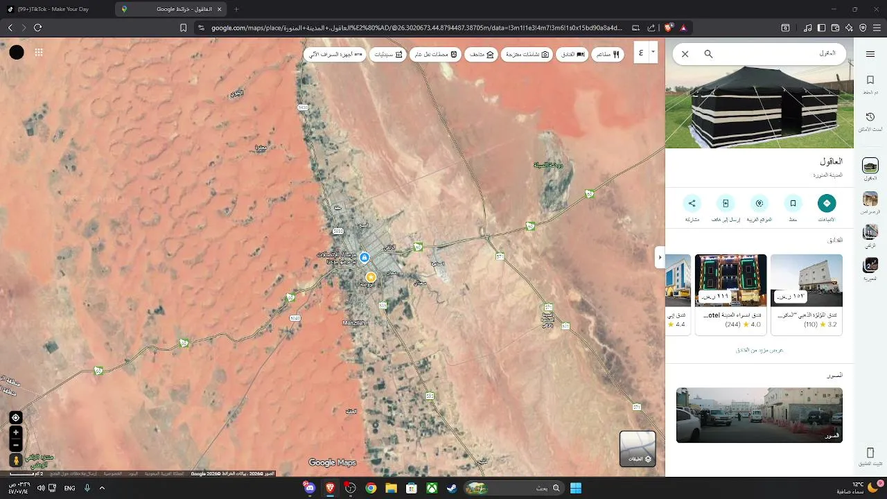Image resolution: width=887 pixels, height=499 pixels.
Task: Open Xbox app from the taskbar
Action: pyautogui.click(x=431, y=488)
